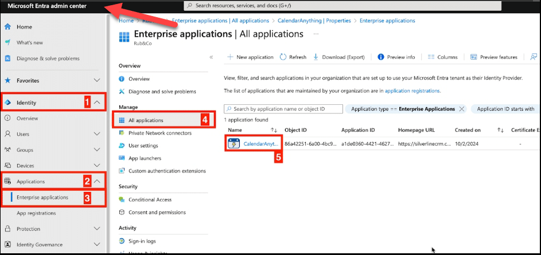Sort by Created on column arrows

500,130
